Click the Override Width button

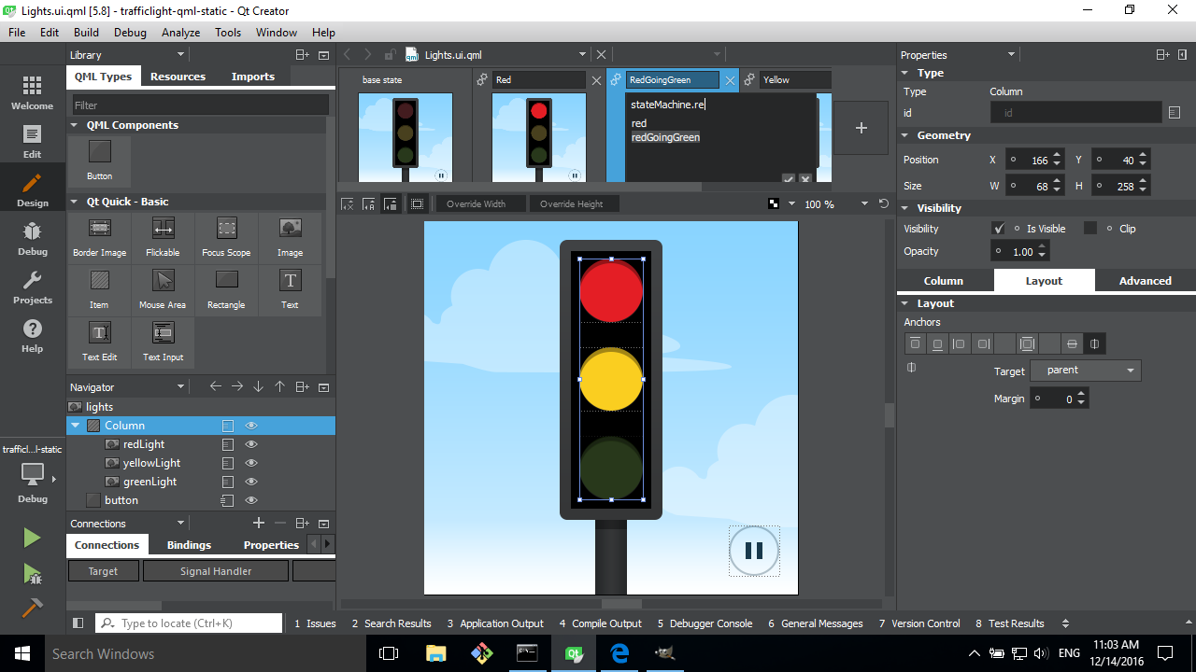point(480,203)
